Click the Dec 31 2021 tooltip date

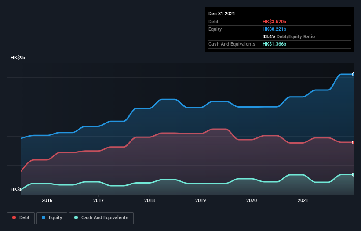pos(222,14)
